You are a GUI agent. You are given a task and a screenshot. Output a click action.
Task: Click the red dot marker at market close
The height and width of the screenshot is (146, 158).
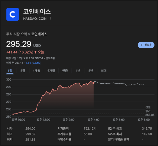[x=94, y=83]
